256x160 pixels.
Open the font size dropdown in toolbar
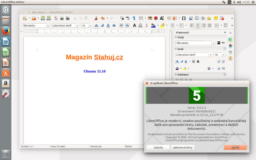(90, 26)
